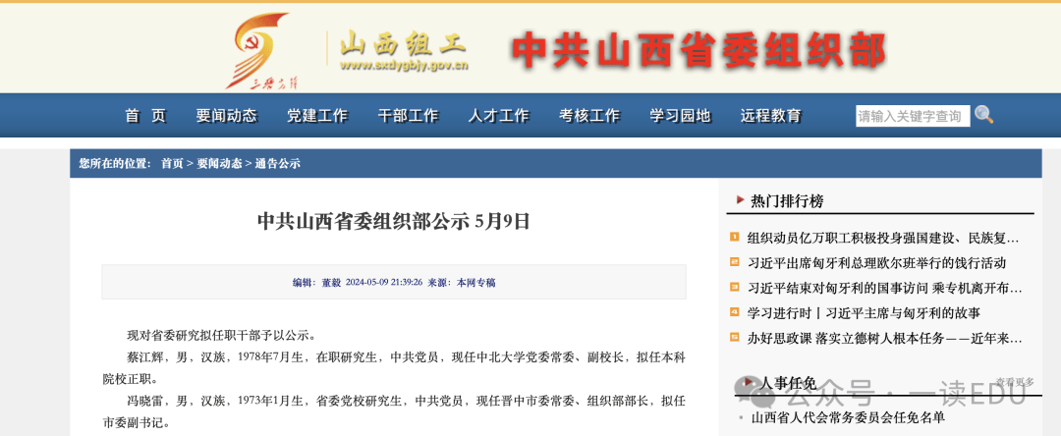Click 要闻动态 in the breadcrumb
The height and width of the screenshot is (436, 1061).
[219, 164]
